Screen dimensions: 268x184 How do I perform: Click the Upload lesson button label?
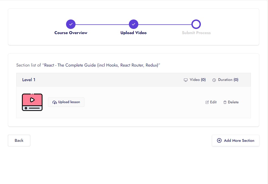69,102
